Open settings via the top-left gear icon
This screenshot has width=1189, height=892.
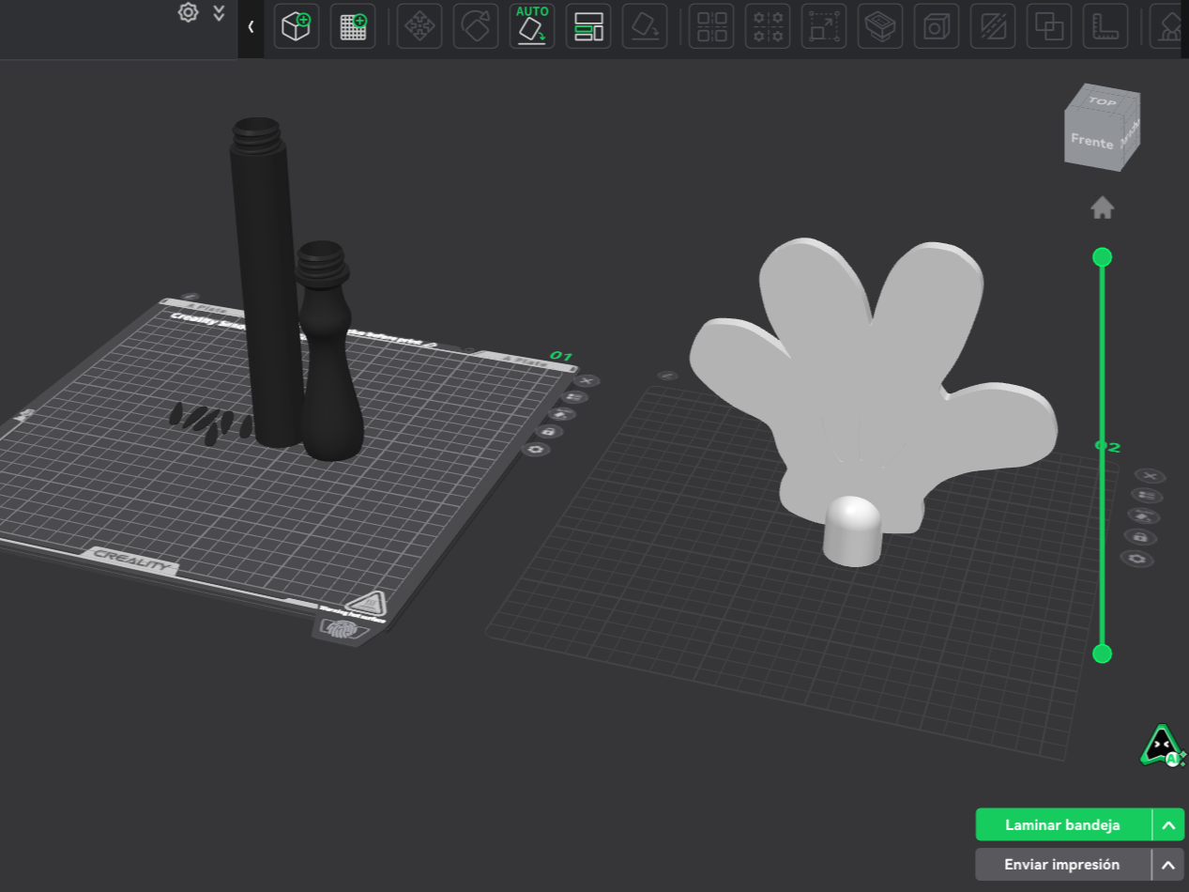coord(189,12)
